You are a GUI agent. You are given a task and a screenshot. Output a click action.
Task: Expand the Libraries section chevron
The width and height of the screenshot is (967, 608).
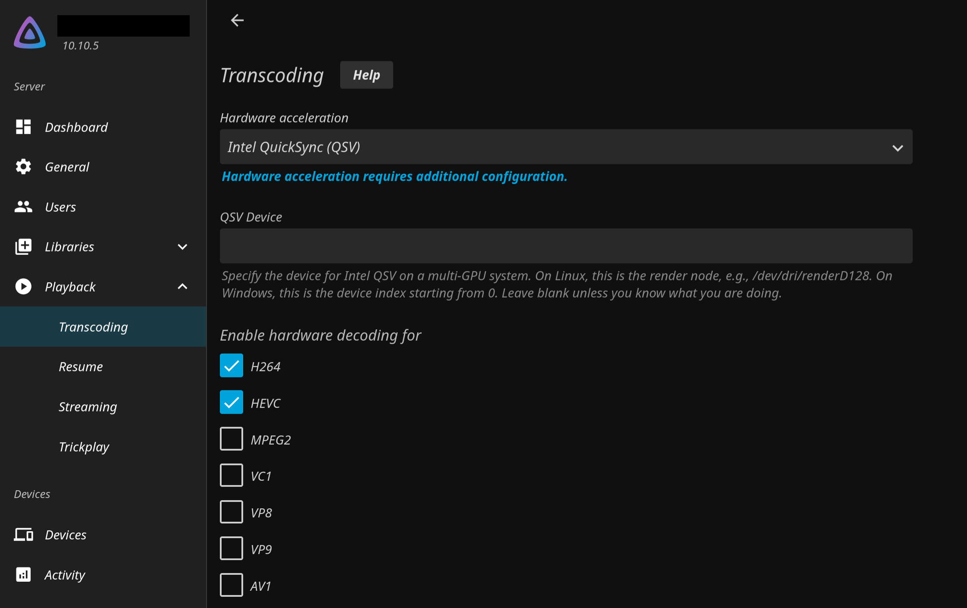182,247
